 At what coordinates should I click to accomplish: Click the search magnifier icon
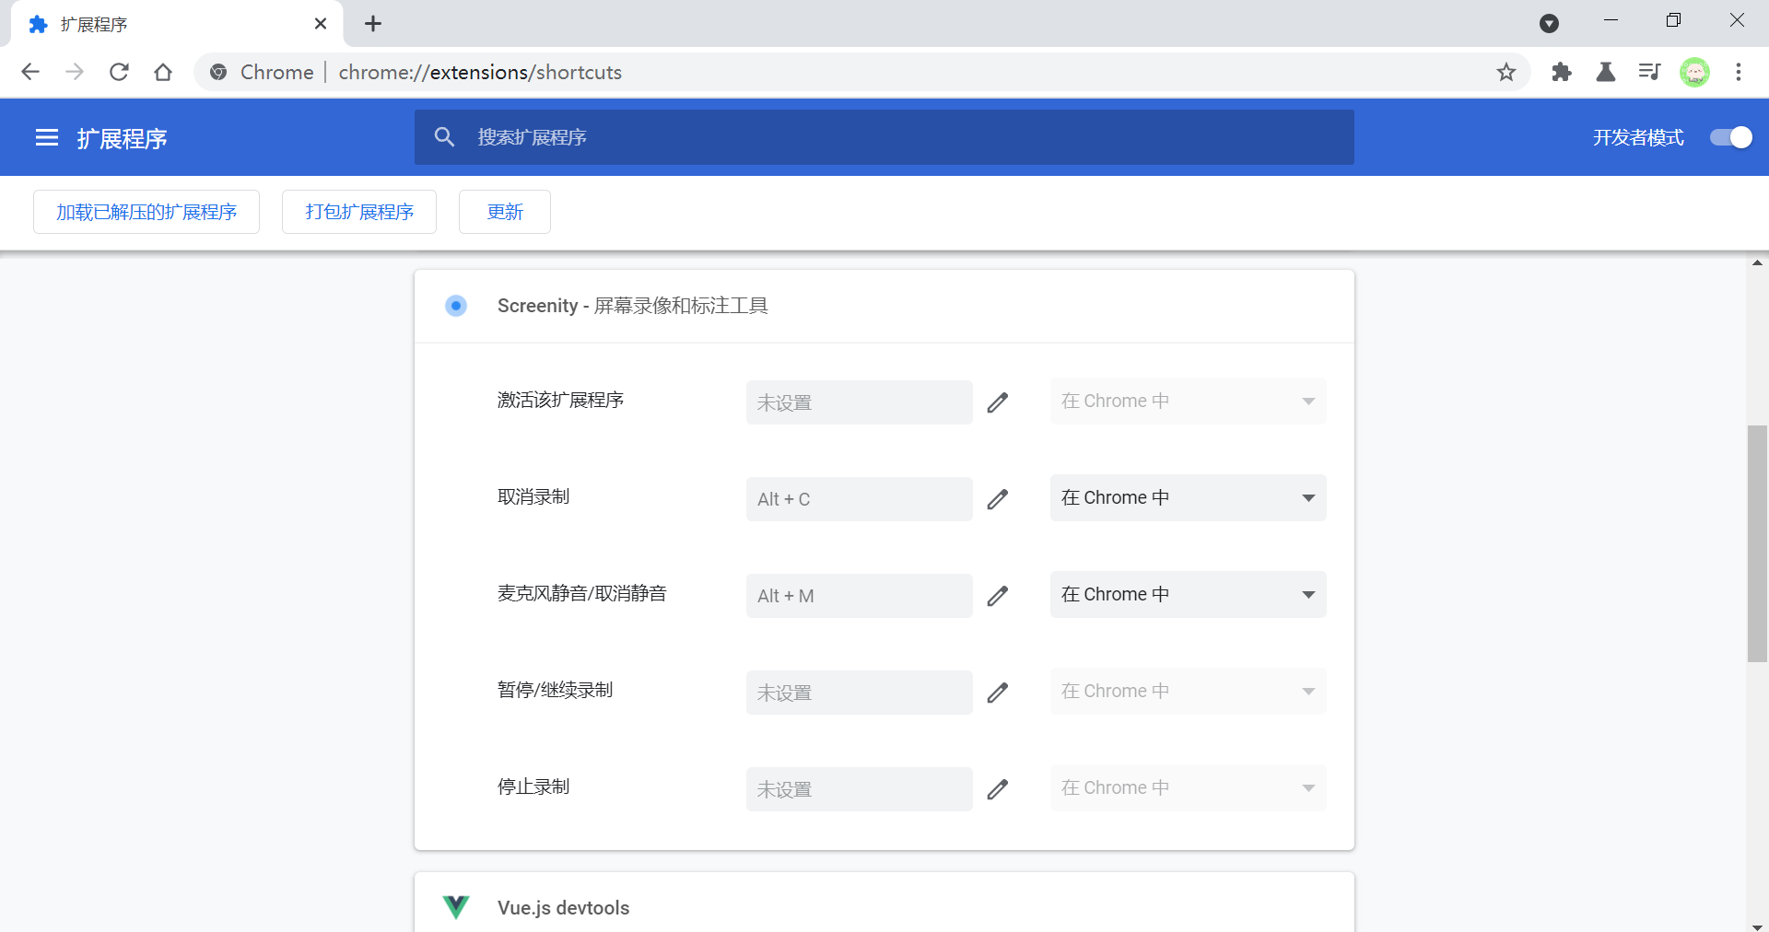point(444,137)
